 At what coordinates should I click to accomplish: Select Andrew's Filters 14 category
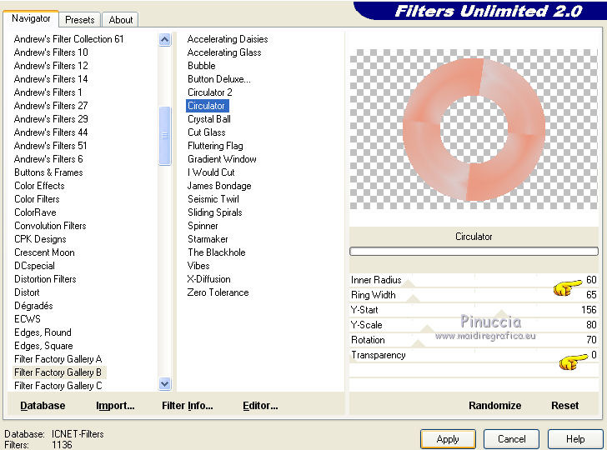click(x=51, y=79)
